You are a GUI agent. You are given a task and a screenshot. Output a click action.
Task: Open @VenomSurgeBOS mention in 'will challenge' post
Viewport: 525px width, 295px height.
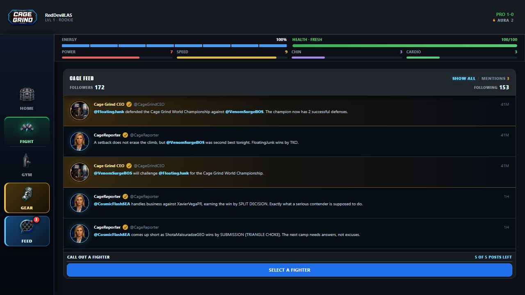click(113, 173)
